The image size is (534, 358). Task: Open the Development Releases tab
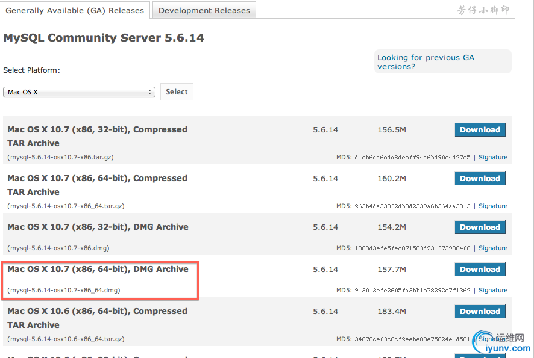click(x=204, y=10)
